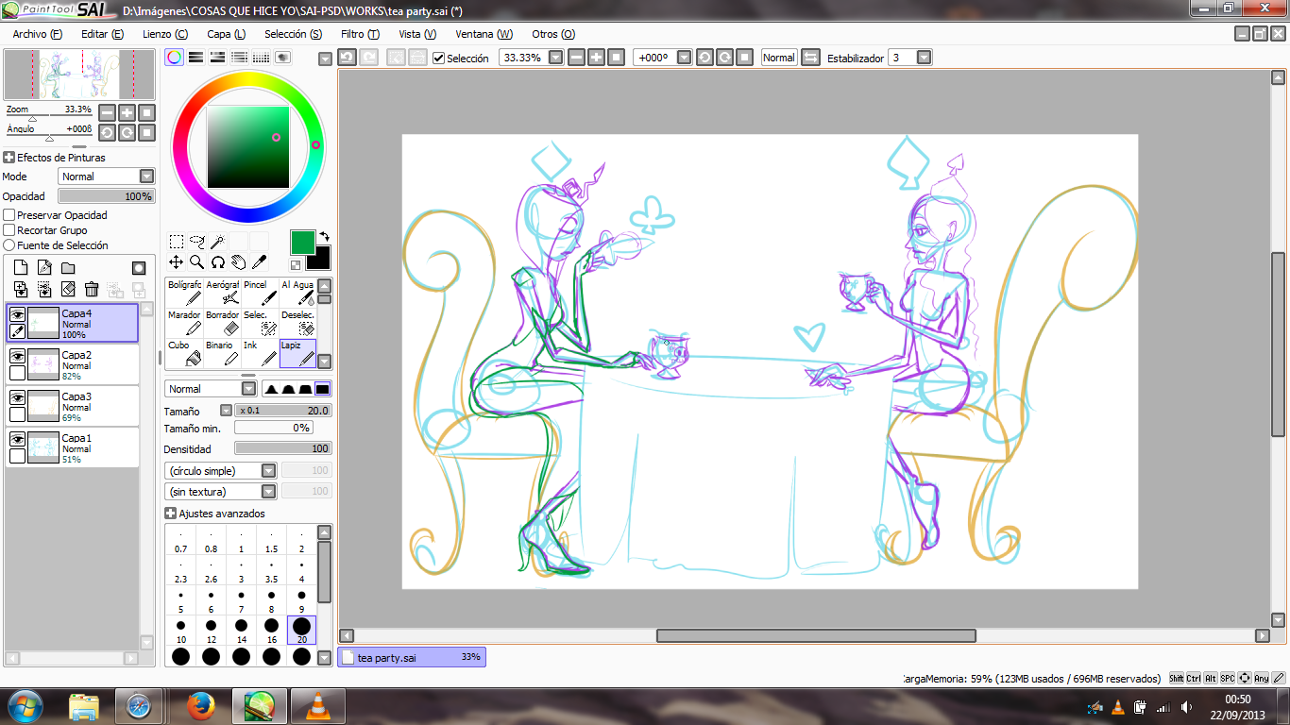Enable Preservar Opacidad checkbox
The height and width of the screenshot is (725, 1290).
[x=9, y=215]
